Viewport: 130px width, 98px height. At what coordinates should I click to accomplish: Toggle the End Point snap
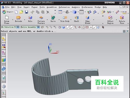[x=68, y=27]
